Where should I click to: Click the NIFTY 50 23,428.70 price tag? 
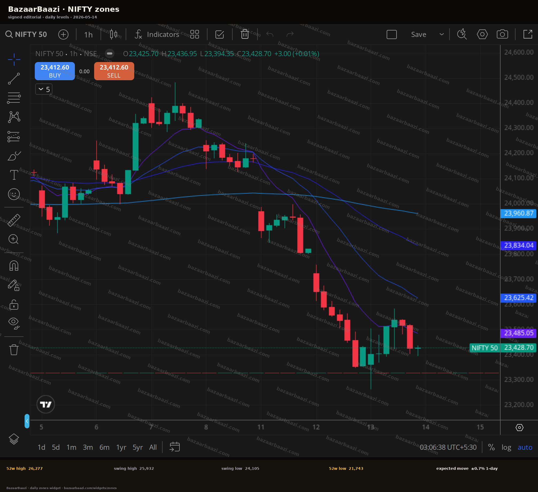tap(503, 348)
